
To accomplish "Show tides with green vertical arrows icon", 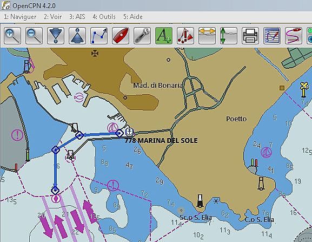I will tap(229, 36).
